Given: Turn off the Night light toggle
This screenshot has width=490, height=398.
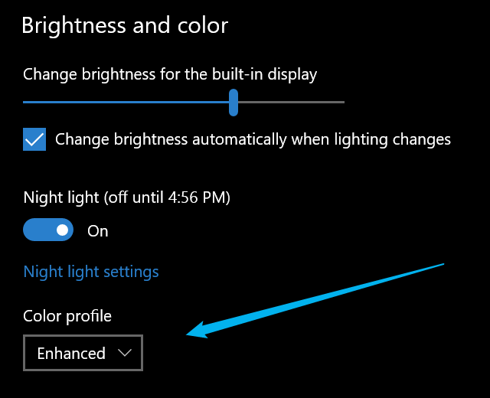Looking at the screenshot, I should click(48, 230).
